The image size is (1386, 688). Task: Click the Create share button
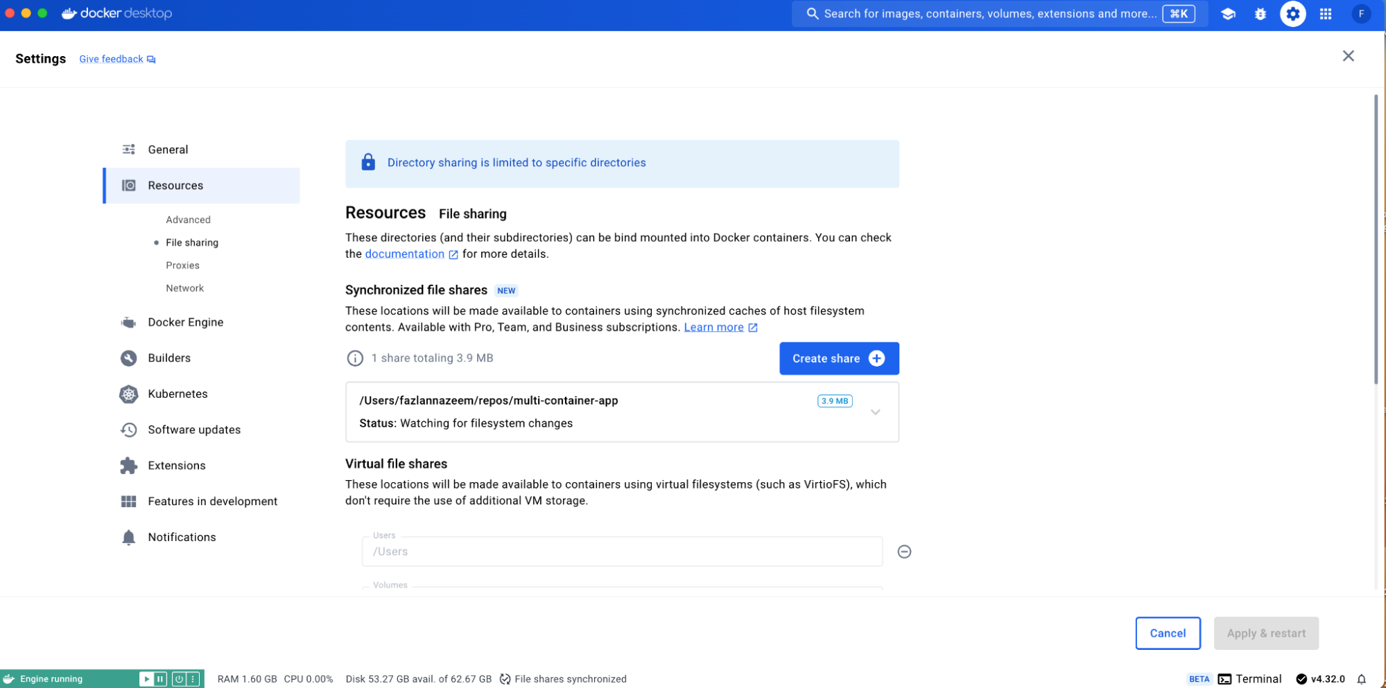pyautogui.click(x=838, y=358)
